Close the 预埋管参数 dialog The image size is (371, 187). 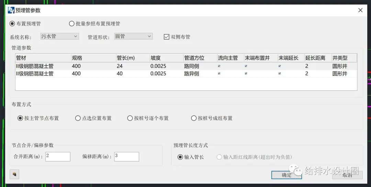pos(360,10)
